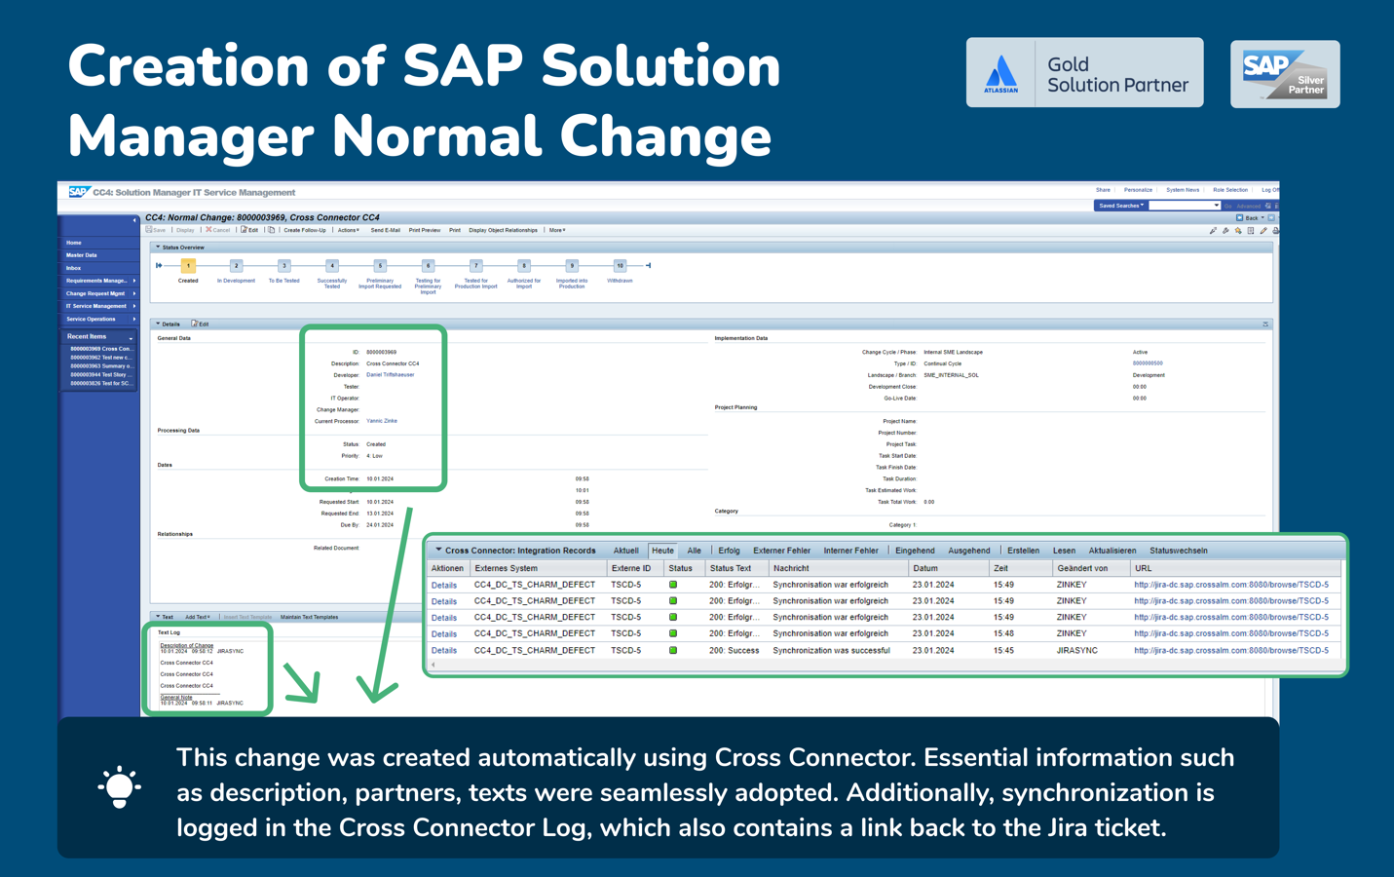Open the Saved Searches dropdown

[1121, 206]
